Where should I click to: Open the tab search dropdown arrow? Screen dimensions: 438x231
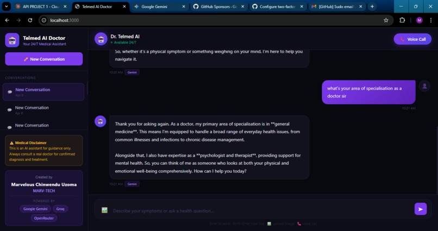[6, 7]
